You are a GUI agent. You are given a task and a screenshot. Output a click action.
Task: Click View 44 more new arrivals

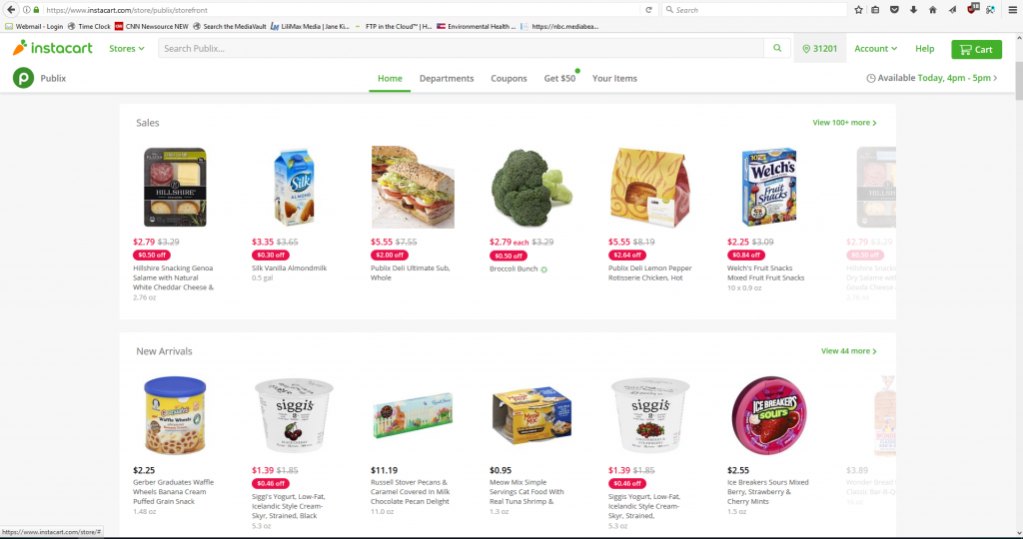pos(849,350)
